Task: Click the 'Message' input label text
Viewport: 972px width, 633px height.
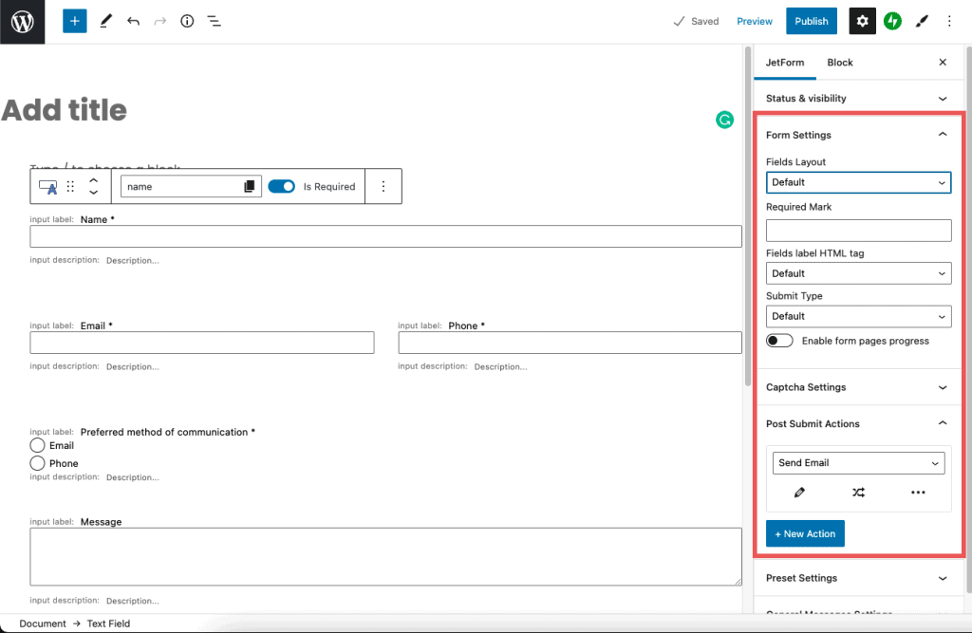Action: pyautogui.click(x=101, y=522)
